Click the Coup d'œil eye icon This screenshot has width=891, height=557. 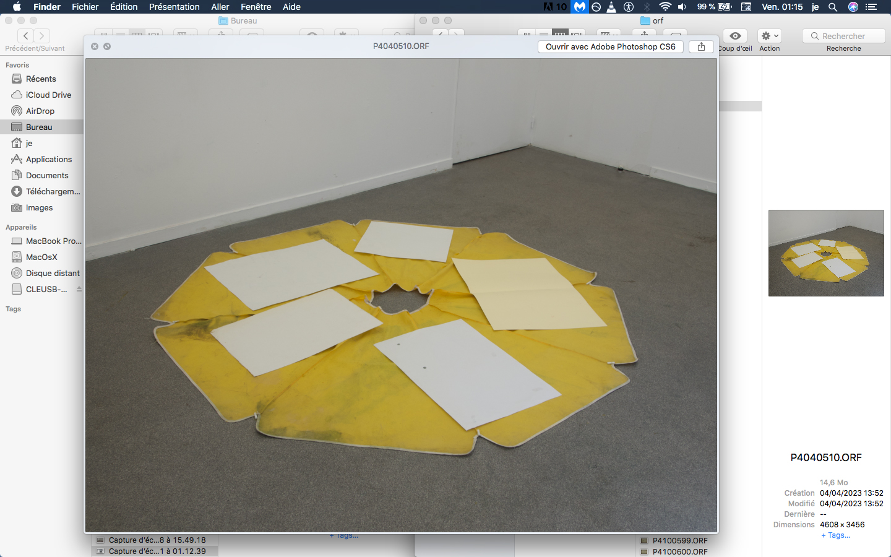[735, 36]
